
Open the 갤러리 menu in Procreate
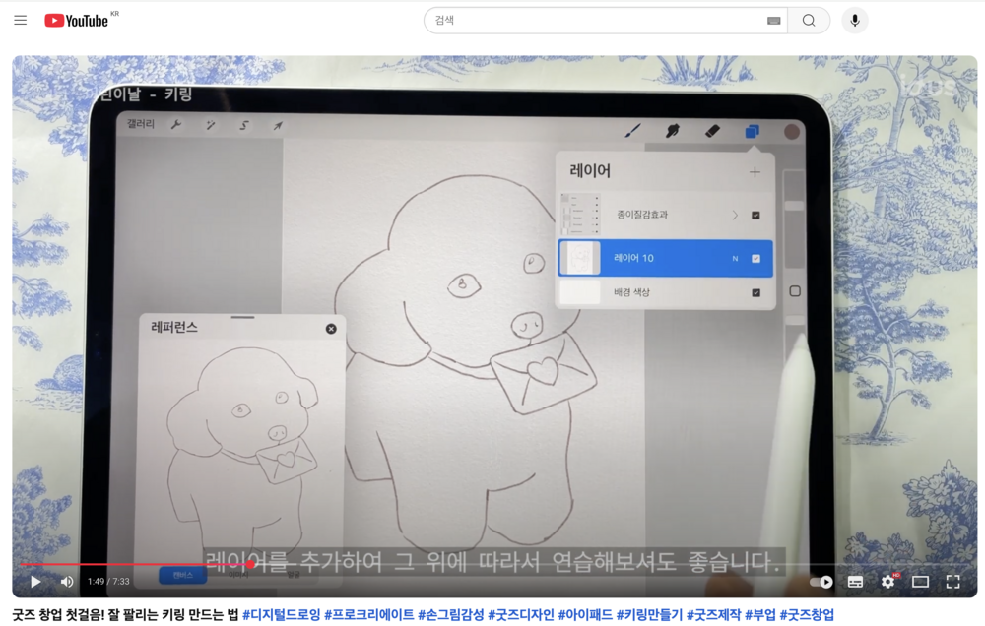(141, 125)
